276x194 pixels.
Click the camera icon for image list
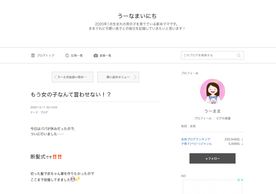(x=95, y=56)
